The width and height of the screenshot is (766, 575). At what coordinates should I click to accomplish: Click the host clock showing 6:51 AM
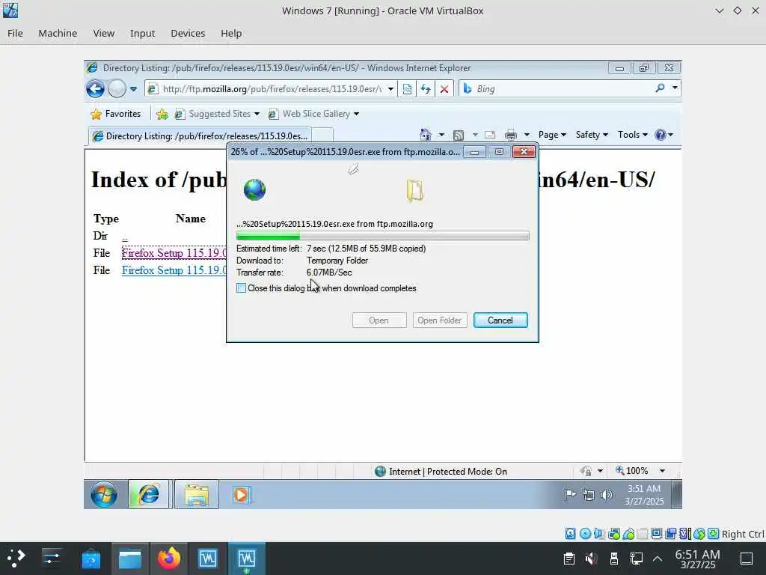pyautogui.click(x=697, y=559)
